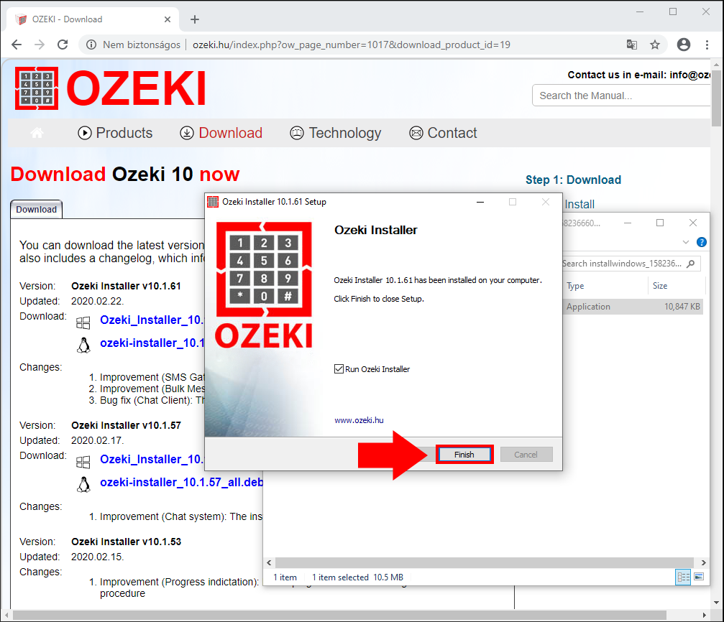Click the Search the Manual input field

(x=621, y=96)
